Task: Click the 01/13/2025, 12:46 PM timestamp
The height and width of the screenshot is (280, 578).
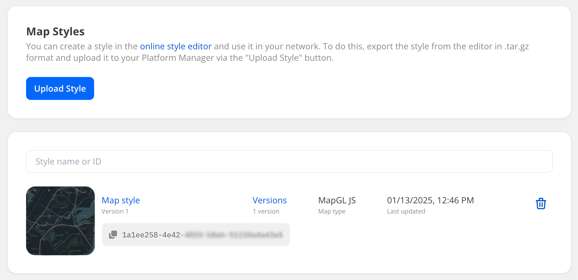Action: [x=430, y=200]
